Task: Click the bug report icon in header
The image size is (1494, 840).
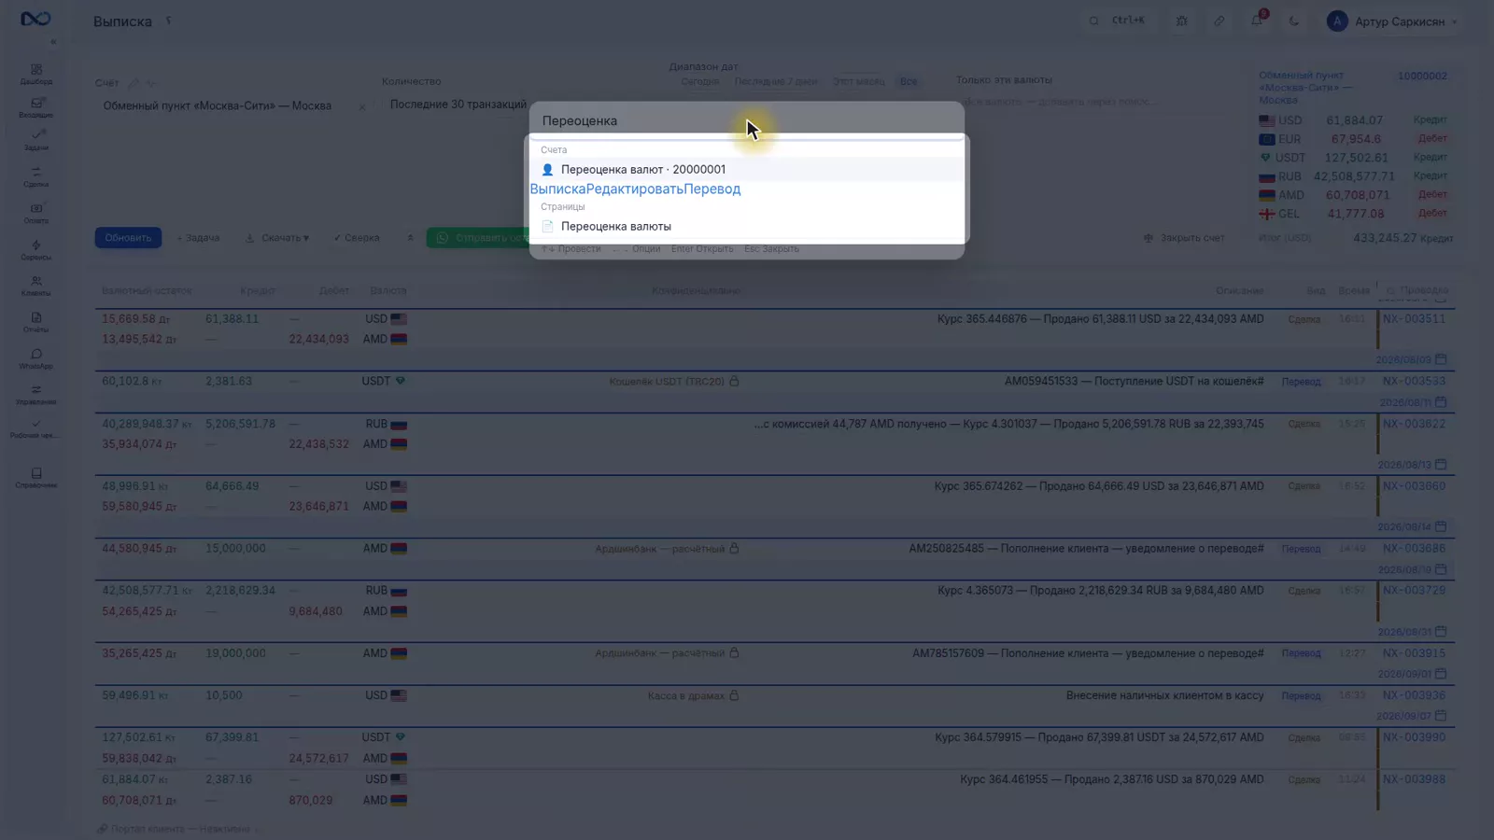Action: pyautogui.click(x=1181, y=21)
